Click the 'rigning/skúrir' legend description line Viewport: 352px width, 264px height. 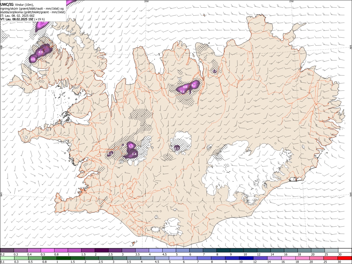click(32, 8)
